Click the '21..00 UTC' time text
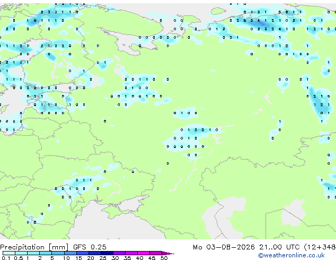Viewport: 336px width, 260px height. 279,247
